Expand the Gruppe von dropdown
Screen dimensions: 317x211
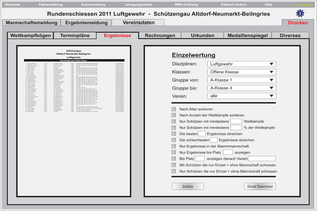pos(242,80)
